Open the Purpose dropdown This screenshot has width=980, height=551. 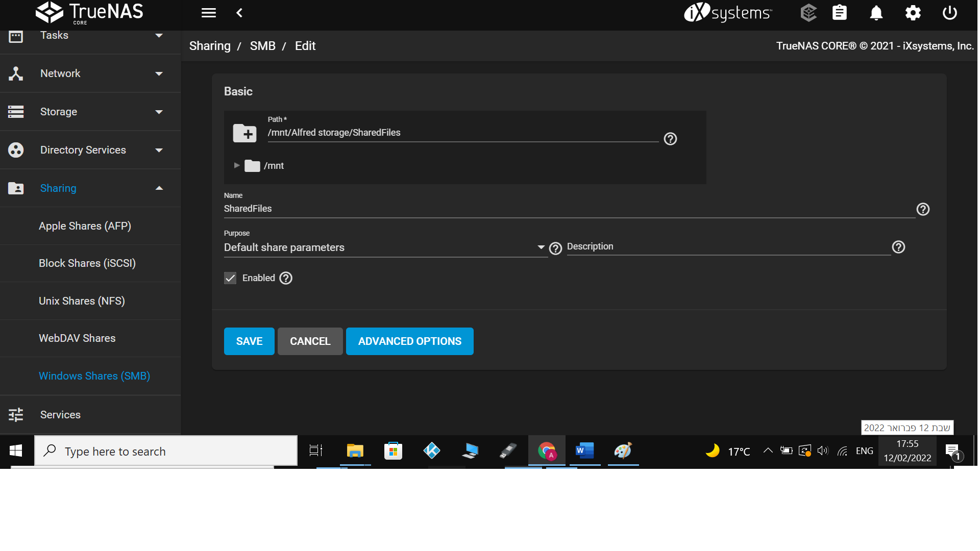click(385, 247)
